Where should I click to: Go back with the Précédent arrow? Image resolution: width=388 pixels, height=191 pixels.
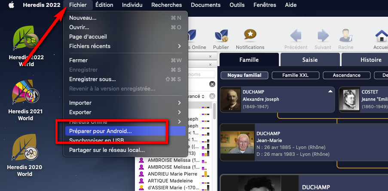[x=296, y=36]
